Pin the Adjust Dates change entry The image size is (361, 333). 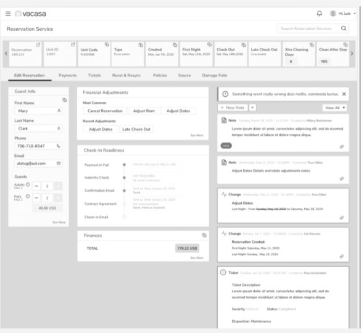(x=342, y=218)
